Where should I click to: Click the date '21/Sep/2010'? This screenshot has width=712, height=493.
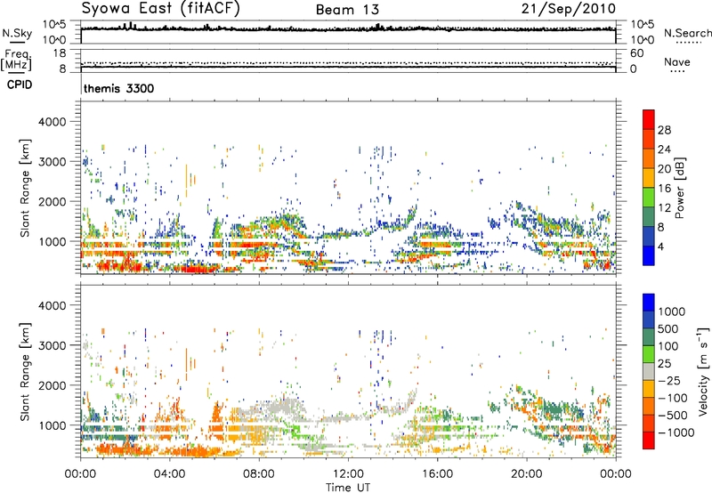click(x=568, y=9)
